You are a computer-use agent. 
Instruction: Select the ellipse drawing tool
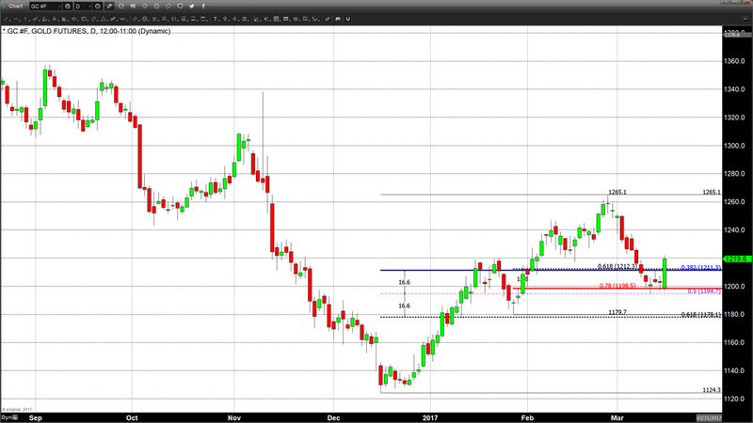pos(74,19)
